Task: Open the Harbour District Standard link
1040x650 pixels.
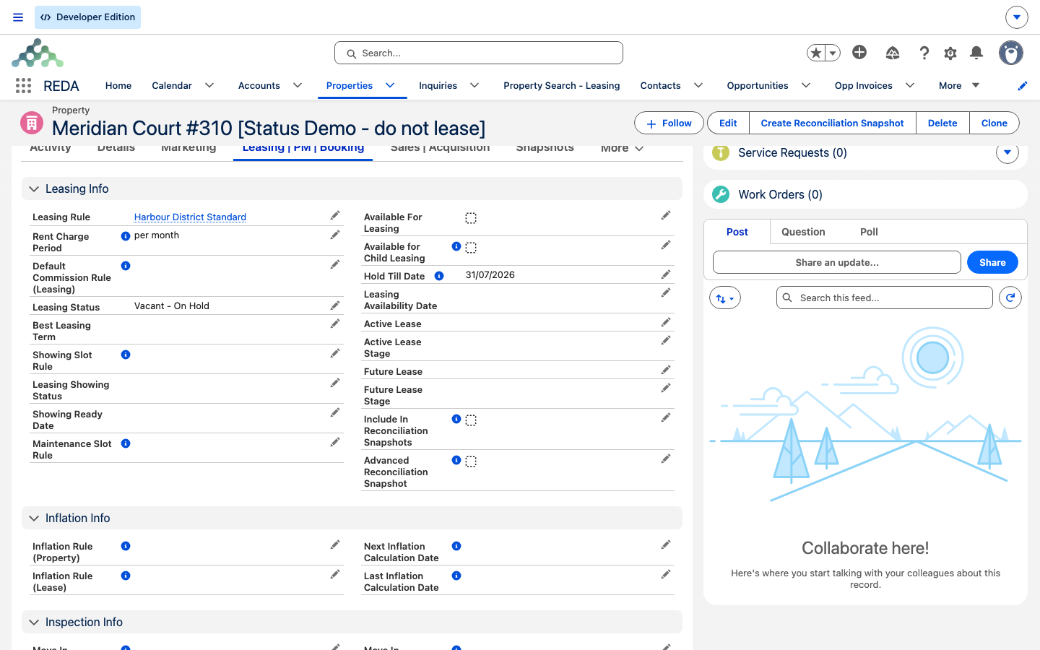Action: pos(190,217)
